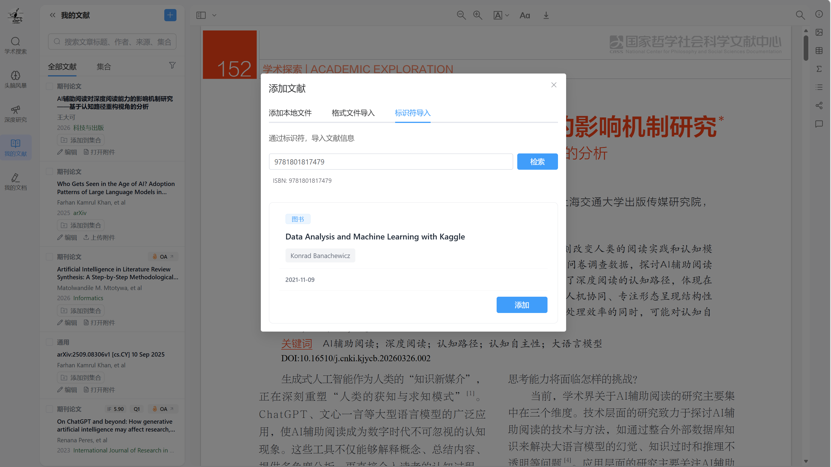Click the scrollbar down arrow of document

[805, 461]
